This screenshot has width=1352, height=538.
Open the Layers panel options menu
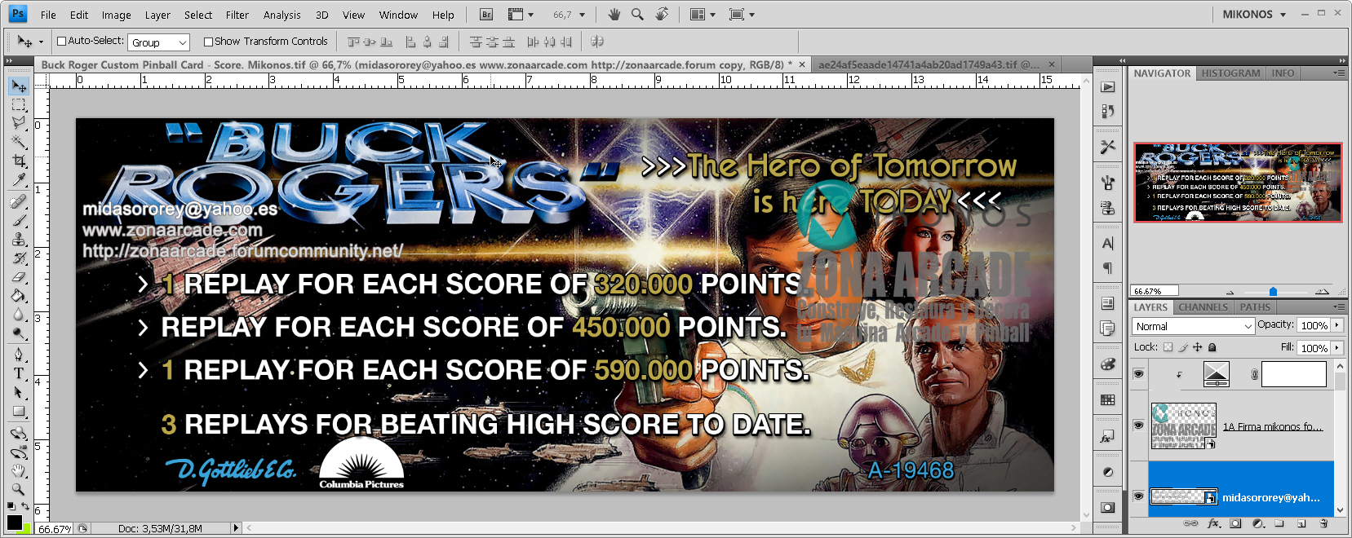coord(1338,307)
